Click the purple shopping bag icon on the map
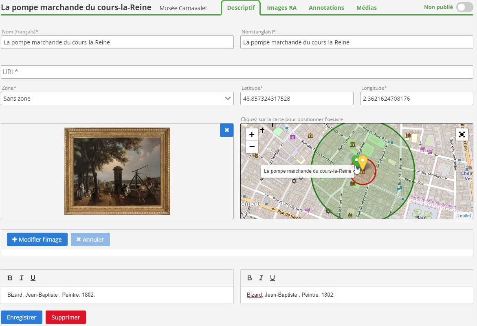 click(x=292, y=137)
